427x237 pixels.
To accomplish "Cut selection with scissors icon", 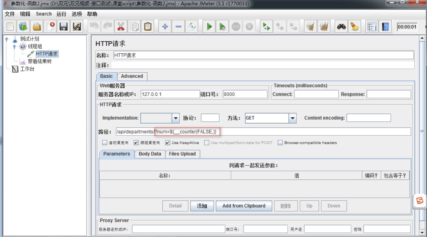I will point(121,27).
